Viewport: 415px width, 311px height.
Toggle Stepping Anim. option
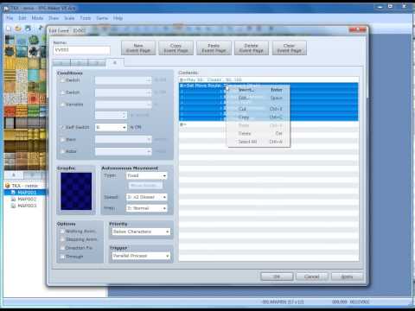pos(62,239)
